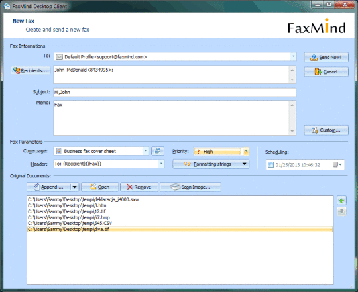Image resolution: width=358 pixels, height=292 pixels.
Task: Click the FaxMind title bar app icon
Action: [x=7, y=6]
